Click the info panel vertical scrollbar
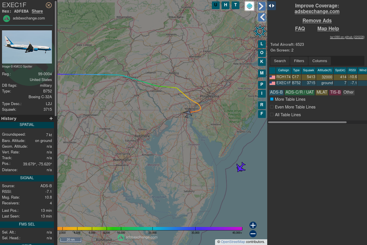 point(56,58)
